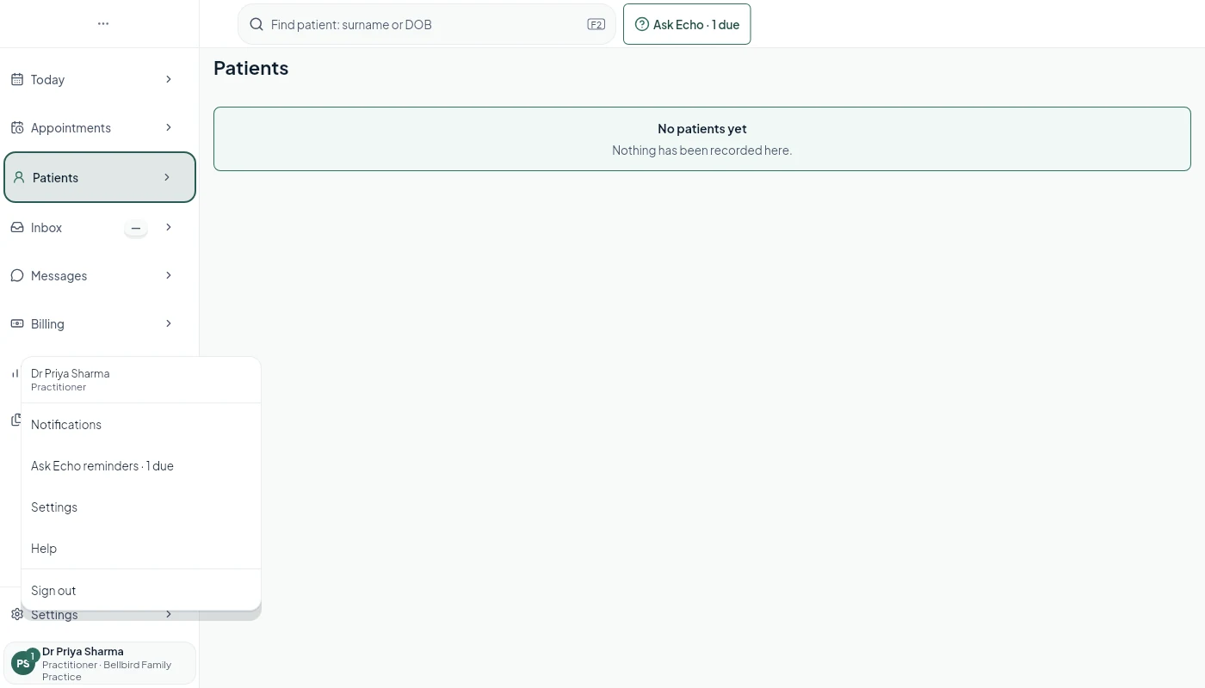This screenshot has width=1205, height=688.
Task: Click the Inbox tray icon
Action: [x=16, y=227]
